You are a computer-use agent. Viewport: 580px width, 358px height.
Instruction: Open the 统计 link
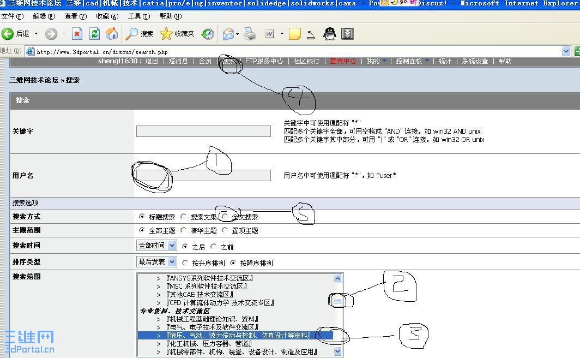[445, 61]
